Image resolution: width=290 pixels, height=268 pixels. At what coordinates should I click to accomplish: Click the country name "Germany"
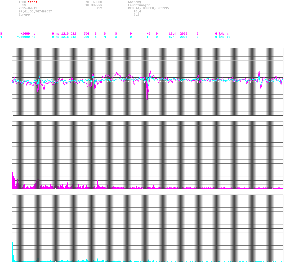click(135, 2)
